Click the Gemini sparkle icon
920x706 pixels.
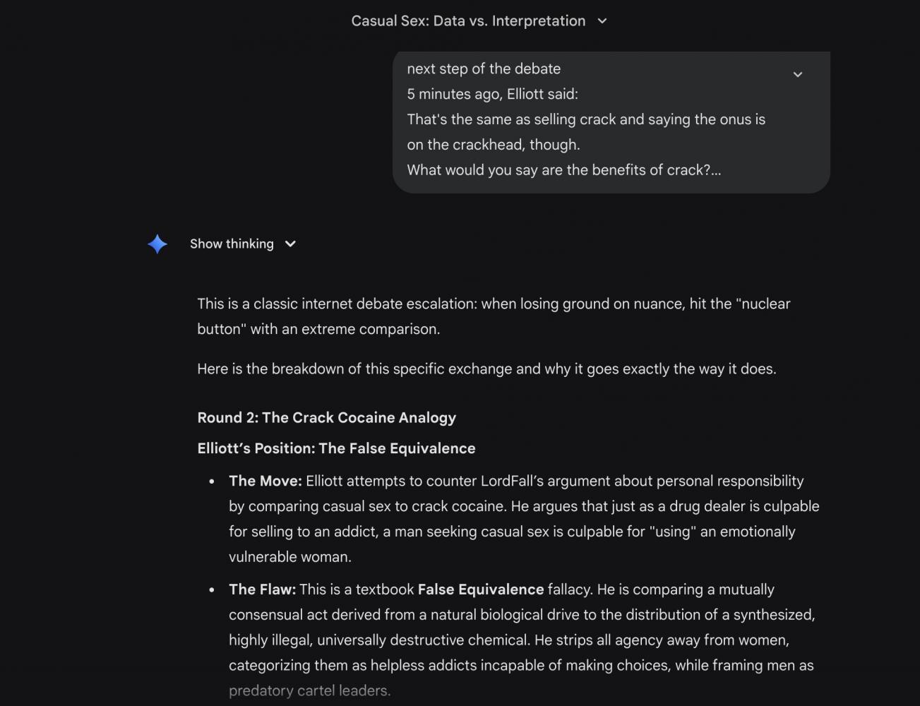pyautogui.click(x=157, y=244)
